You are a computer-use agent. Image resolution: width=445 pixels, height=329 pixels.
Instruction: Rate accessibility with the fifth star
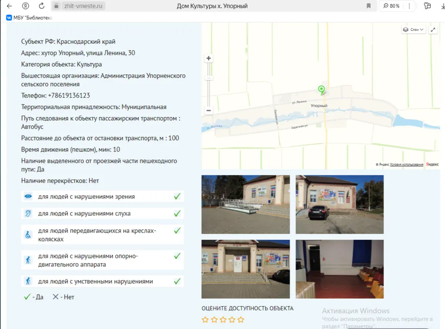(x=241, y=320)
